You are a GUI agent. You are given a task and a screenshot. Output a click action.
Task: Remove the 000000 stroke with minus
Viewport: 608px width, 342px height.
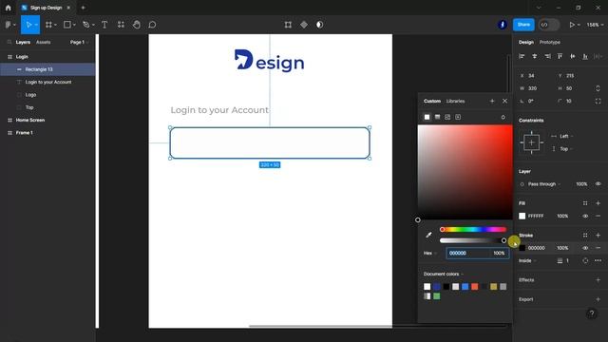598,248
